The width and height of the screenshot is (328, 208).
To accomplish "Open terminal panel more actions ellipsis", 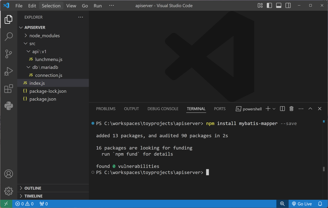I will 301,109.
